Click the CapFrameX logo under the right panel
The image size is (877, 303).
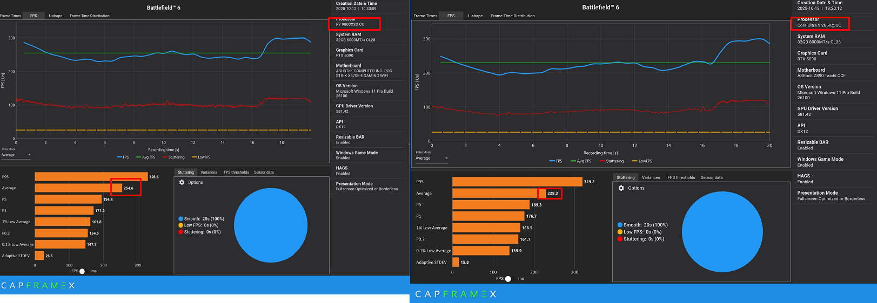(456, 294)
